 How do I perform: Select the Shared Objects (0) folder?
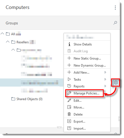pos(27,99)
